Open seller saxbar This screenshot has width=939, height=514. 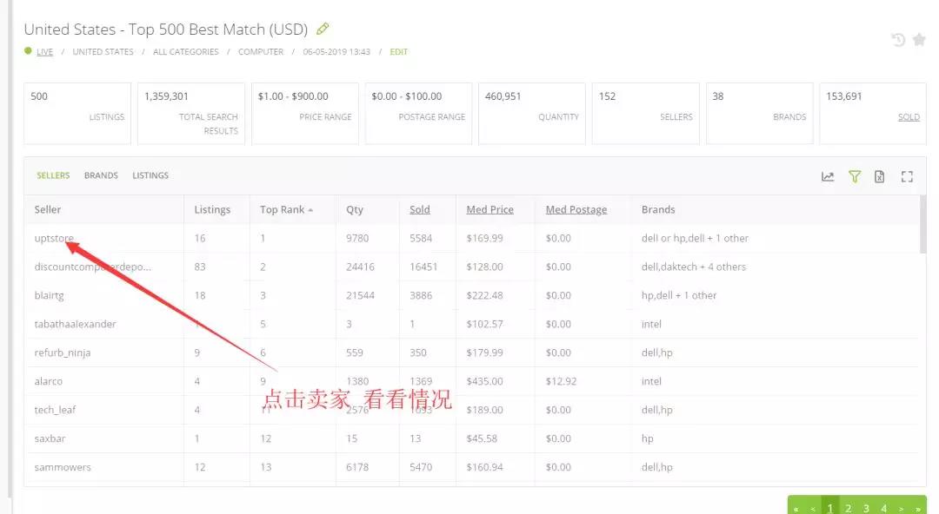[x=50, y=438]
